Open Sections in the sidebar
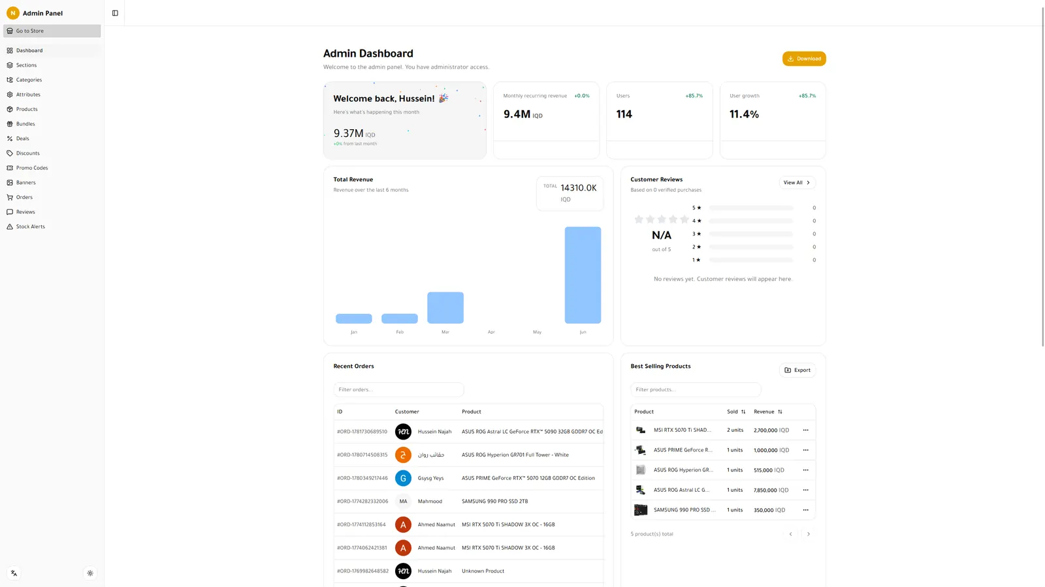The image size is (1045, 587). pyautogui.click(x=52, y=65)
